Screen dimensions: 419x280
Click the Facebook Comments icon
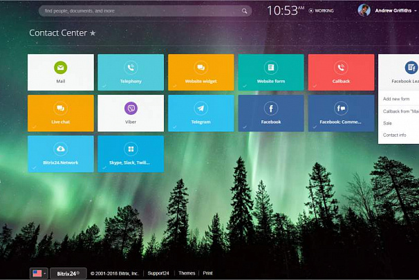click(x=341, y=109)
